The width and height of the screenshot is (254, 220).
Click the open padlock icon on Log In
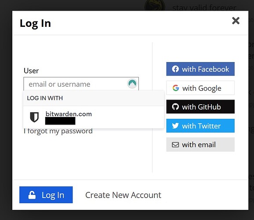(x=32, y=195)
